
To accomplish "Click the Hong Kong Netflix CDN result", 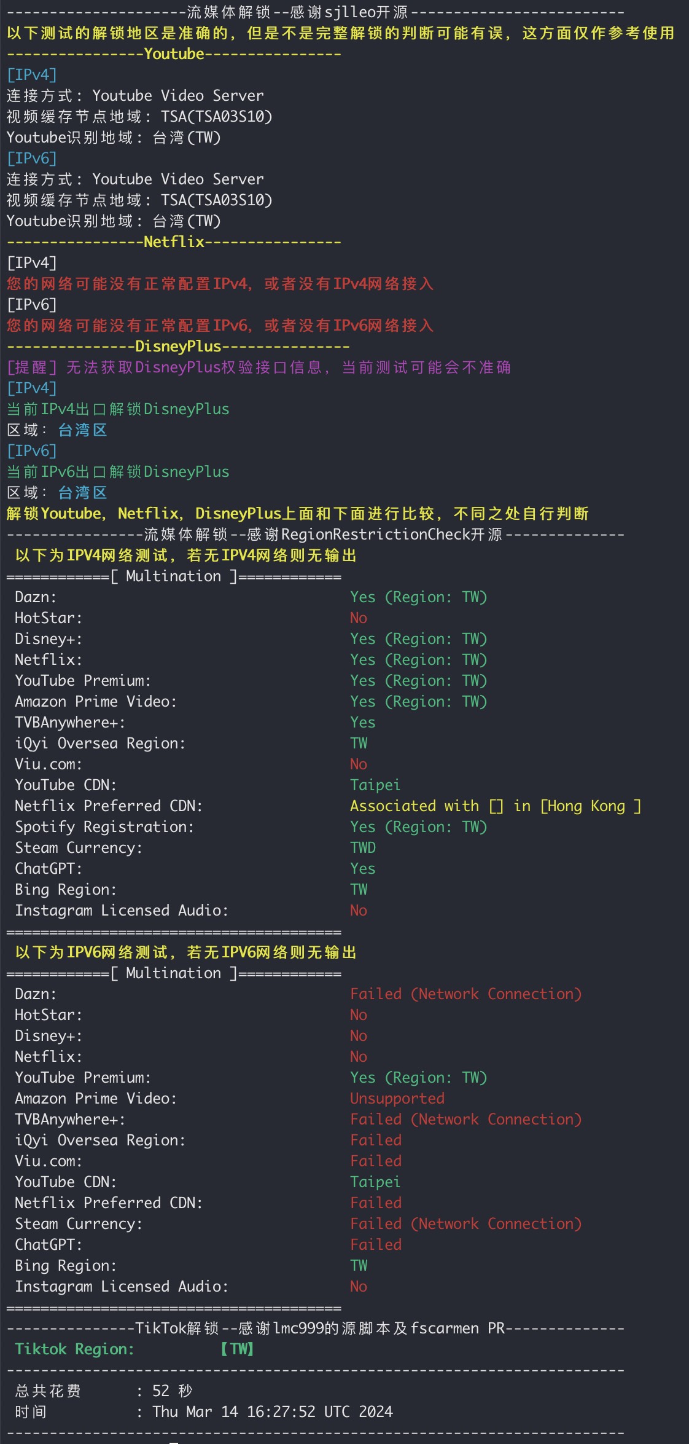I will (x=495, y=806).
